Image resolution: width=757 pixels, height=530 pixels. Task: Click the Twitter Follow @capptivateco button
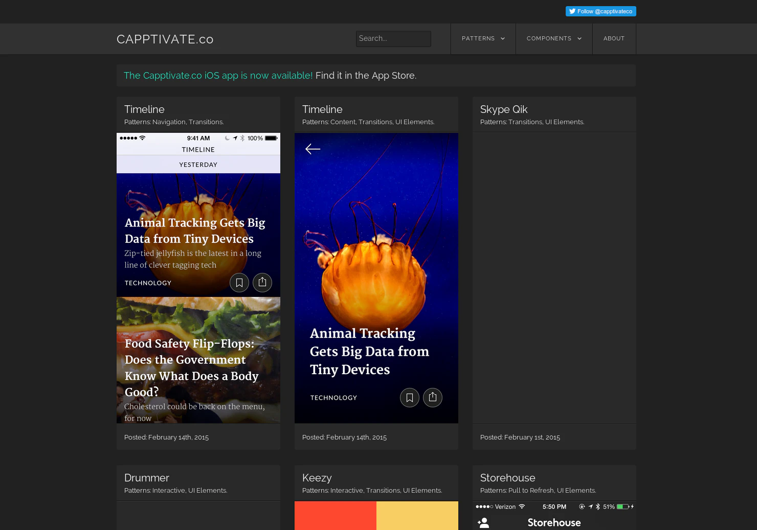pyautogui.click(x=600, y=11)
